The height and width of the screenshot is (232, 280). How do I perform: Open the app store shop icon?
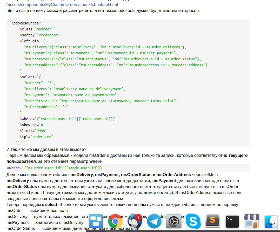point(252,221)
